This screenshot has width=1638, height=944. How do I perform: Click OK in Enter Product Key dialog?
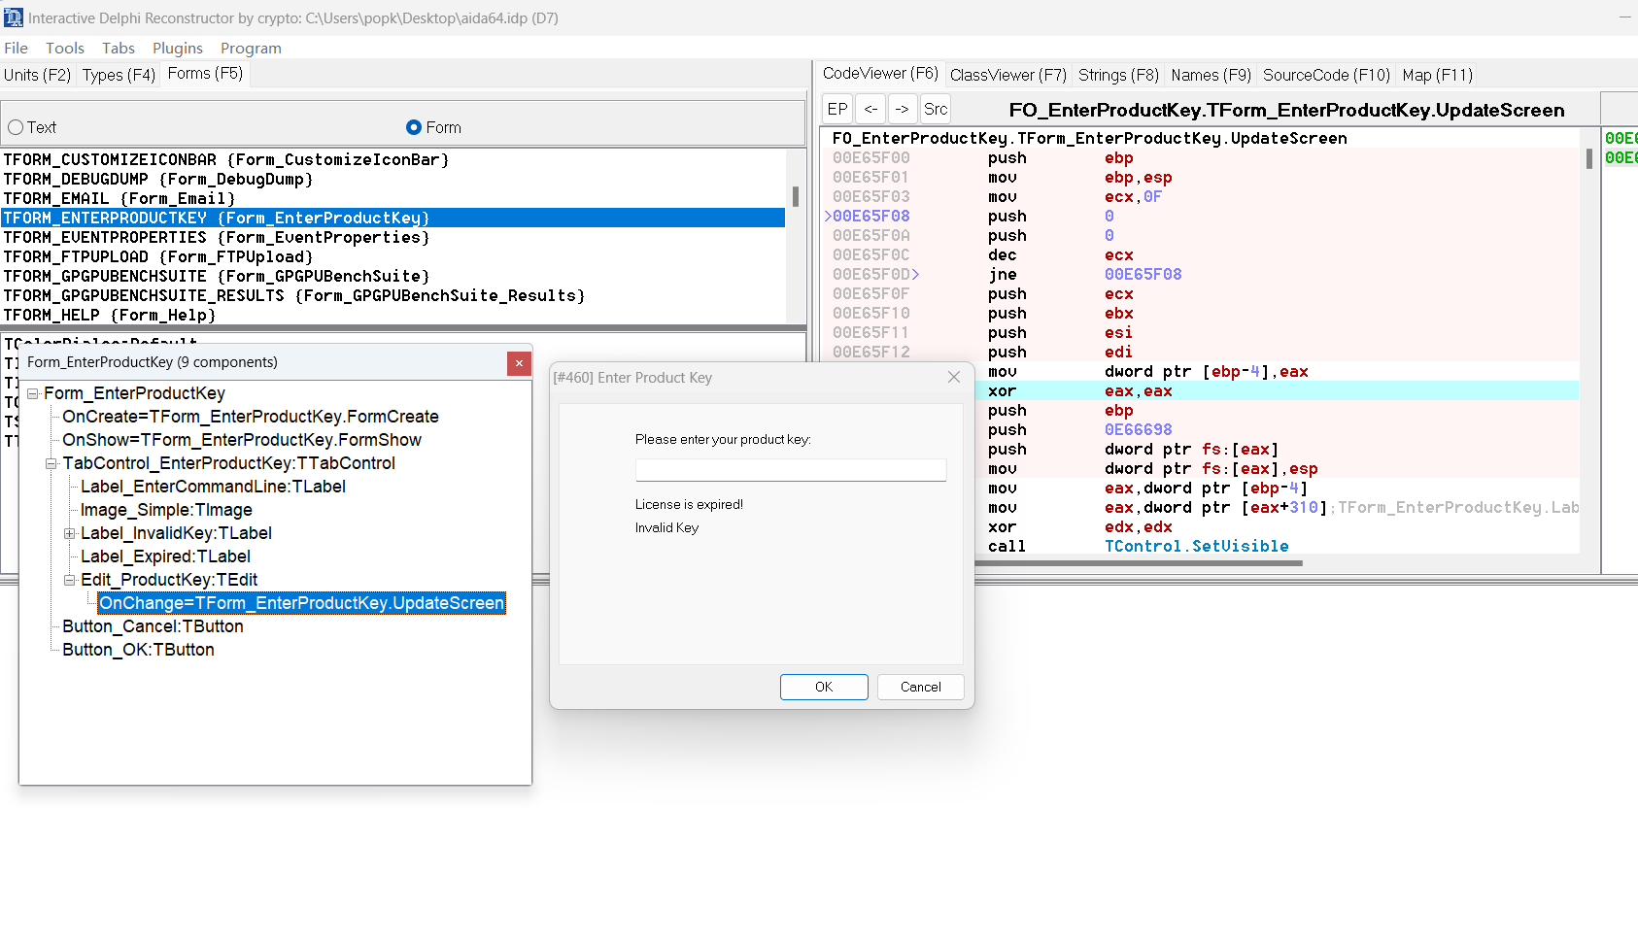(x=824, y=687)
